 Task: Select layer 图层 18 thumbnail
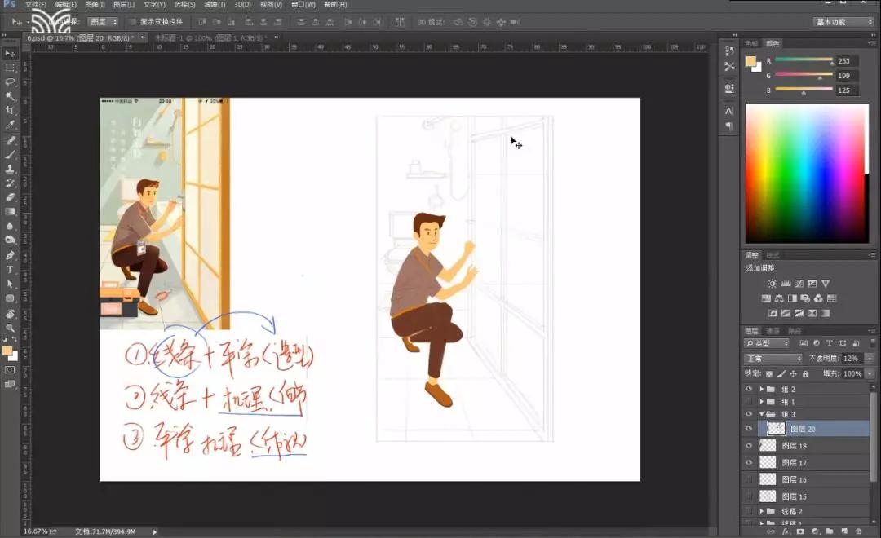click(x=768, y=445)
